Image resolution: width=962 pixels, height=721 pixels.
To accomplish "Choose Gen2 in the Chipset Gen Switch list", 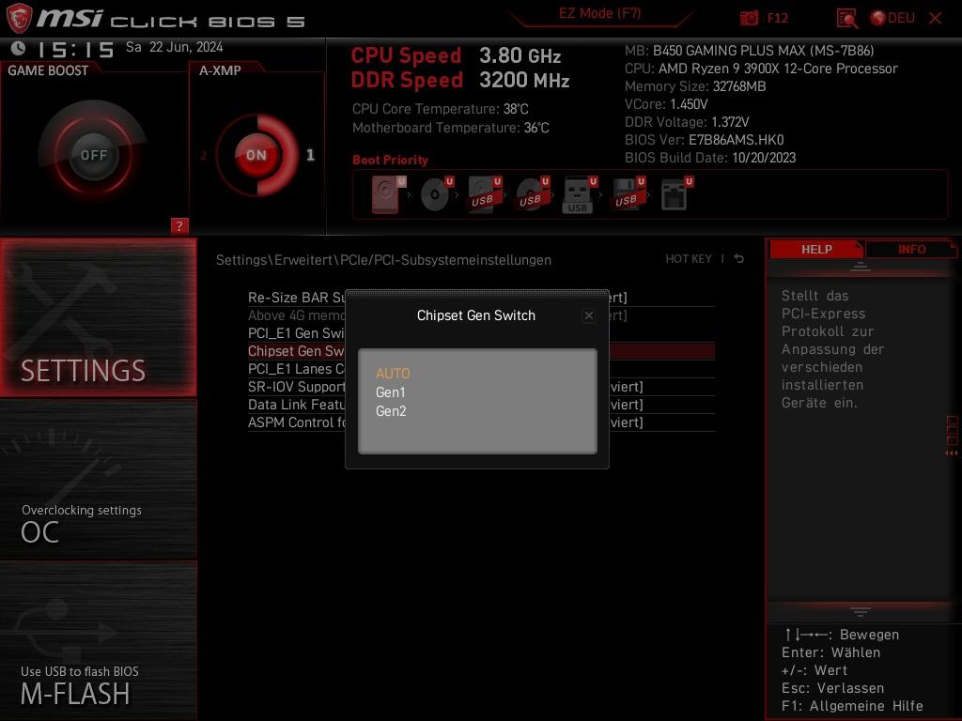I will coord(391,411).
